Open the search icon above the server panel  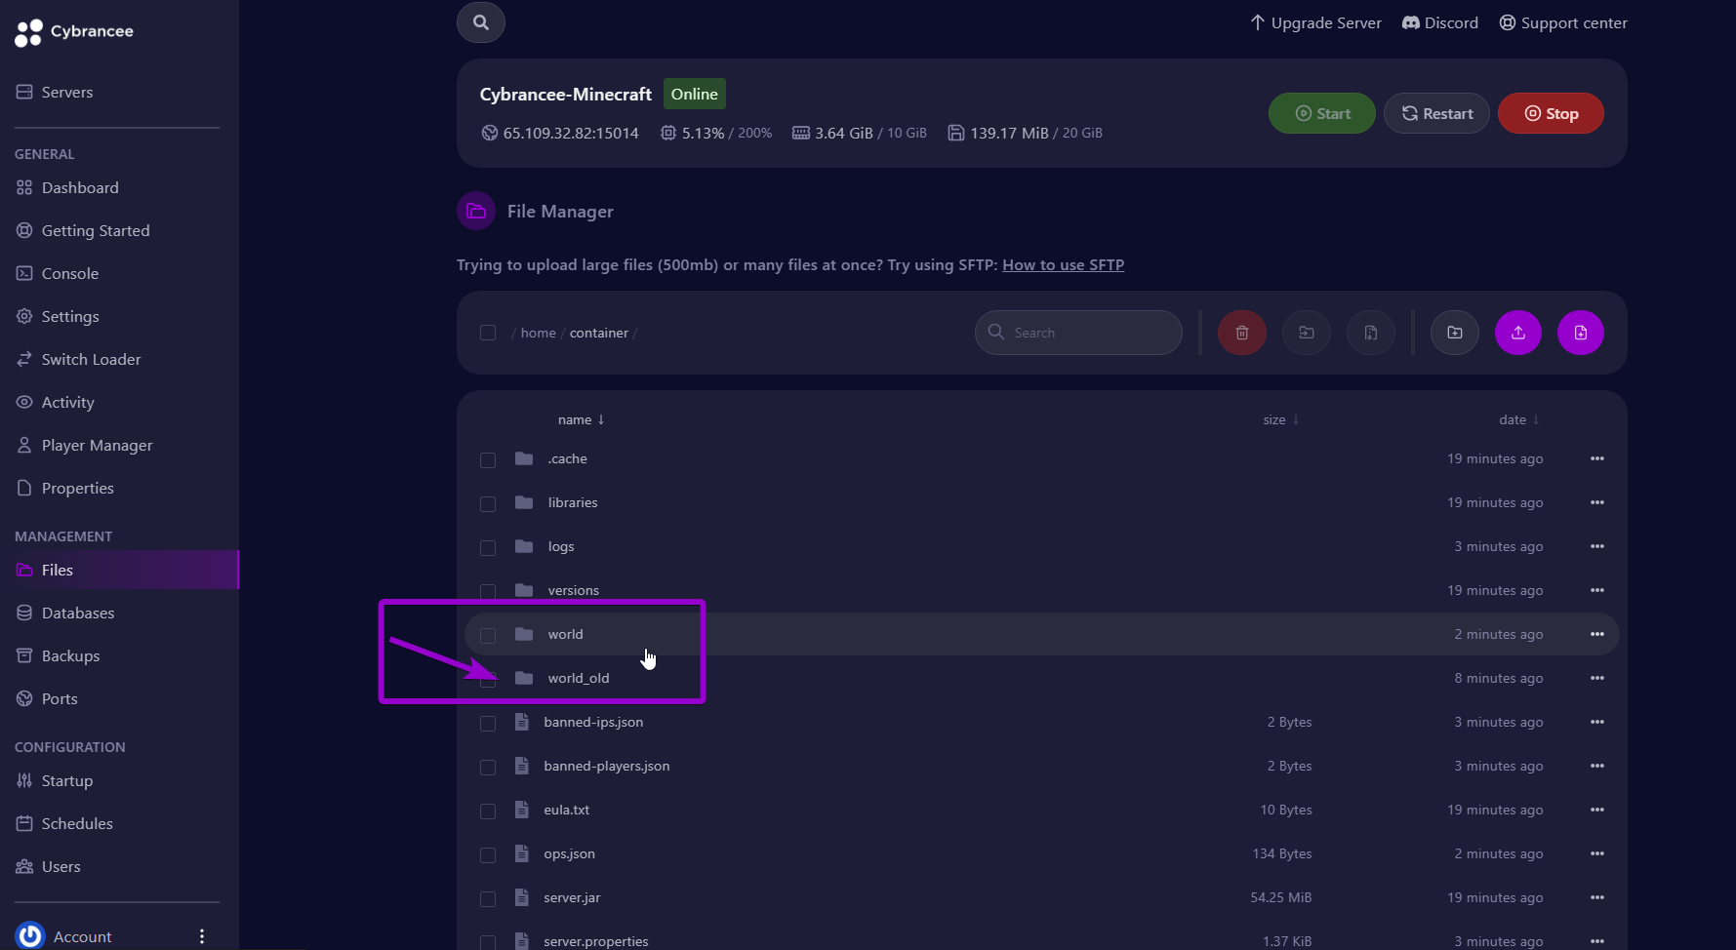pyautogui.click(x=480, y=21)
